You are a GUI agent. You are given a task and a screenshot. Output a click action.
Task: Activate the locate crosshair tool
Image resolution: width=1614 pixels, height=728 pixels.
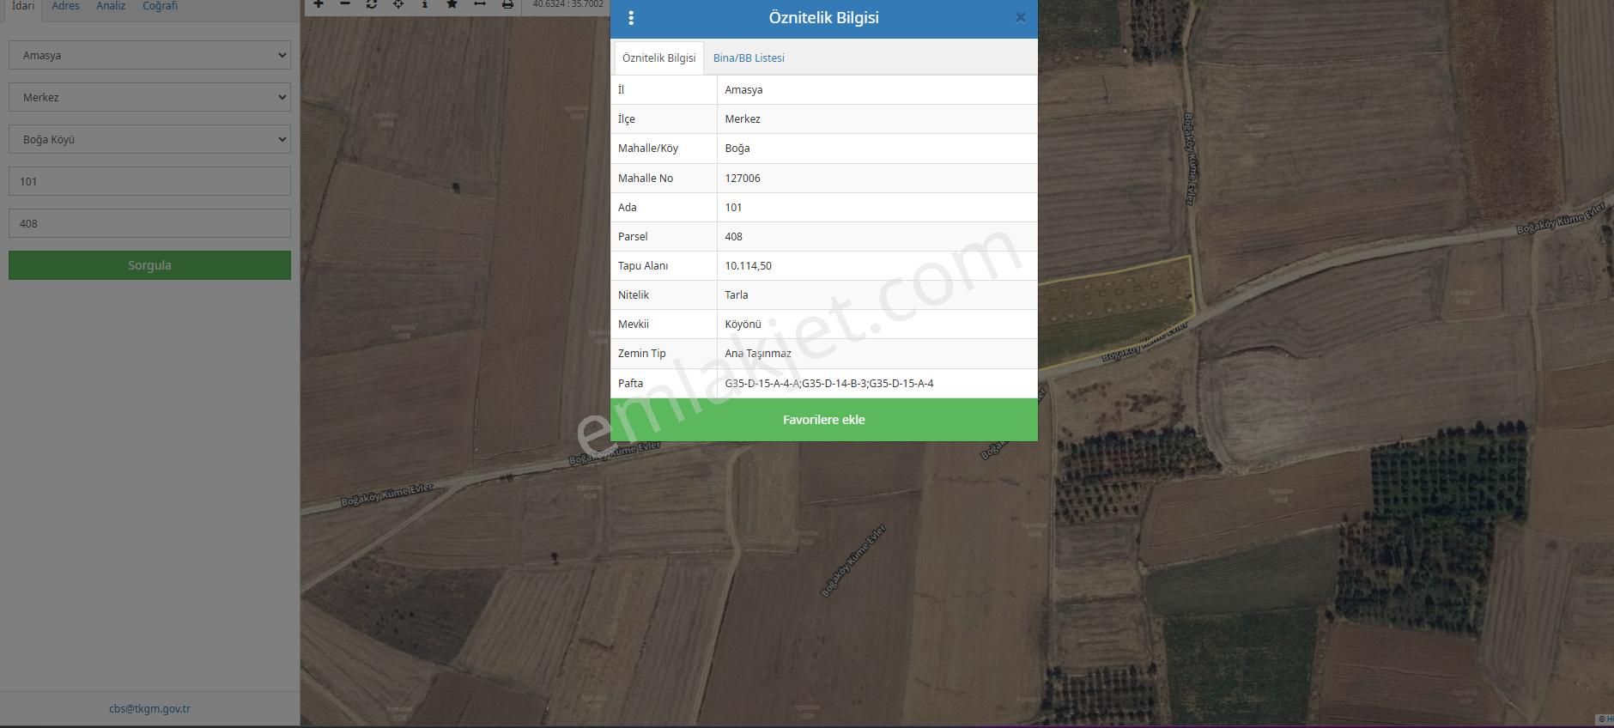point(398,4)
